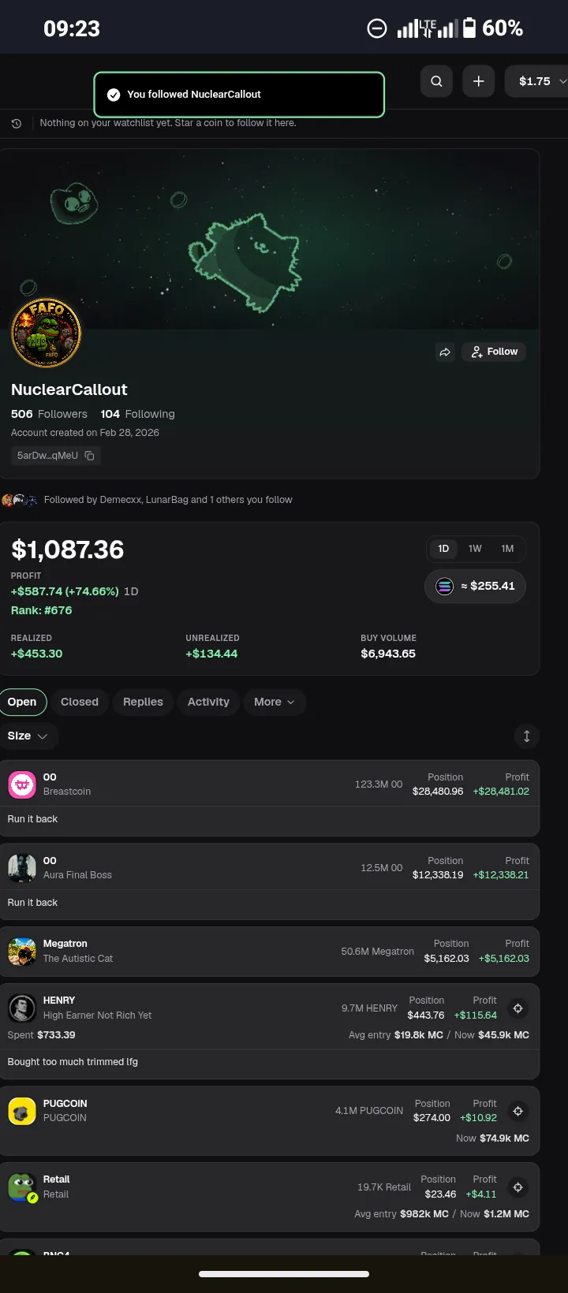The width and height of the screenshot is (568, 1293).
Task: Toggle the Solana ≈ $255.41 balance pill
Action: tap(475, 586)
